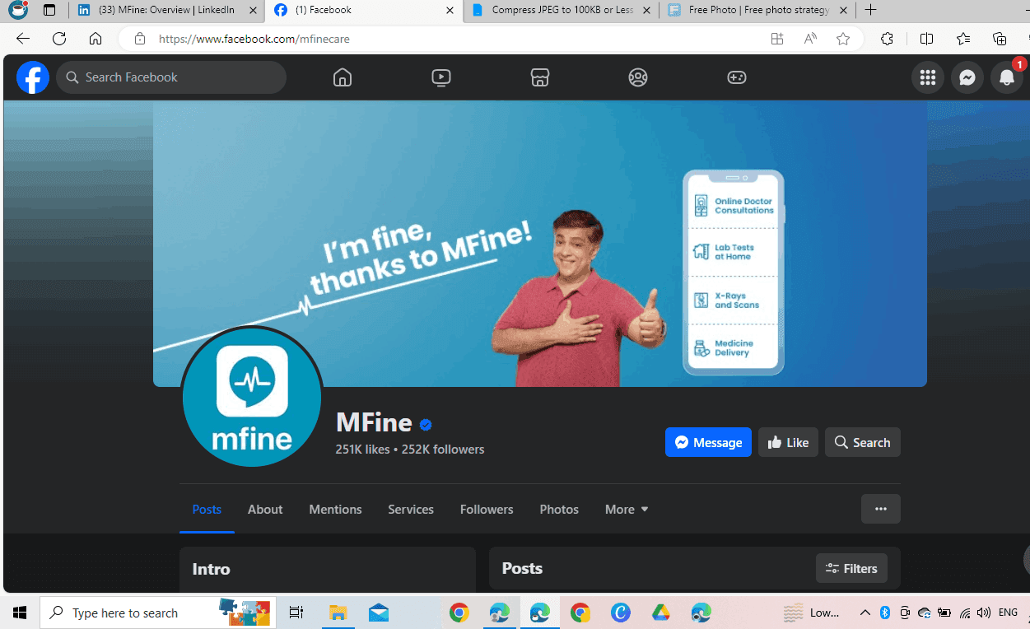Open Facebook Marketplace icon
1030x629 pixels.
pyautogui.click(x=539, y=77)
